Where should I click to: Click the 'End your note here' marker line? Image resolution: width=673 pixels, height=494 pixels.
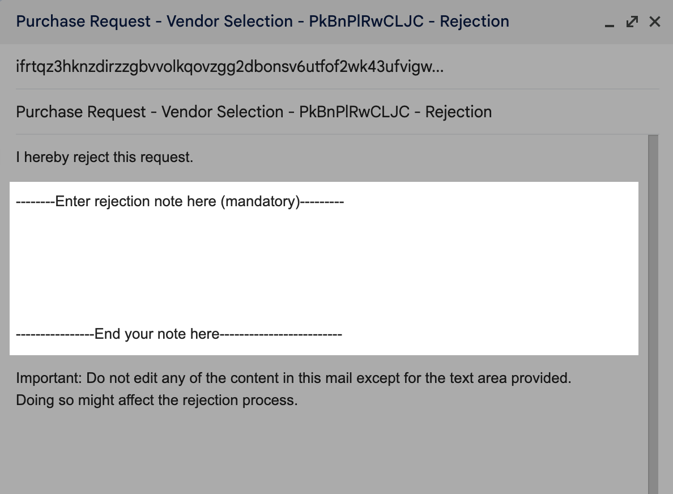179,334
